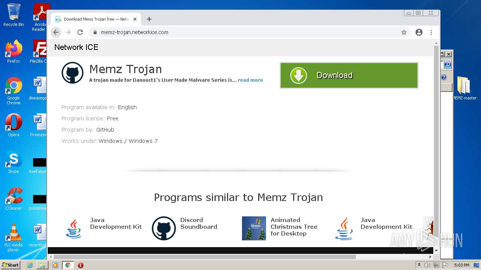The height and width of the screenshot is (270, 481).
Task: Select the Download Memz Trojan free tab
Action: point(96,19)
